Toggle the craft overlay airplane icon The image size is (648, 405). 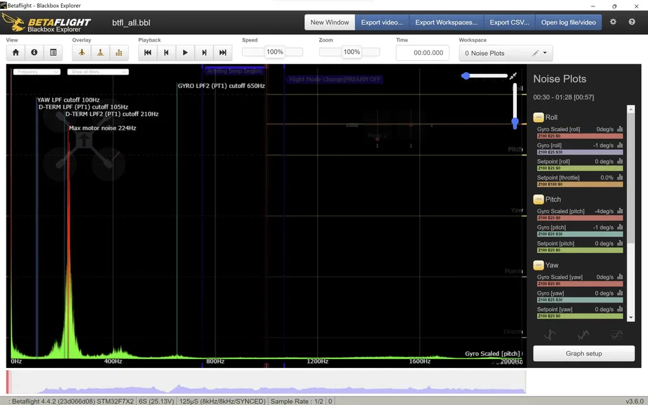82,52
